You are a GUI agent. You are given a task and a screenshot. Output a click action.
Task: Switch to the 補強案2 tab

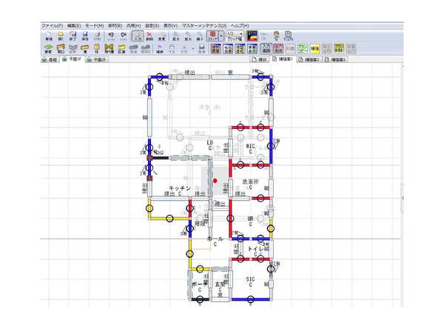(309, 60)
